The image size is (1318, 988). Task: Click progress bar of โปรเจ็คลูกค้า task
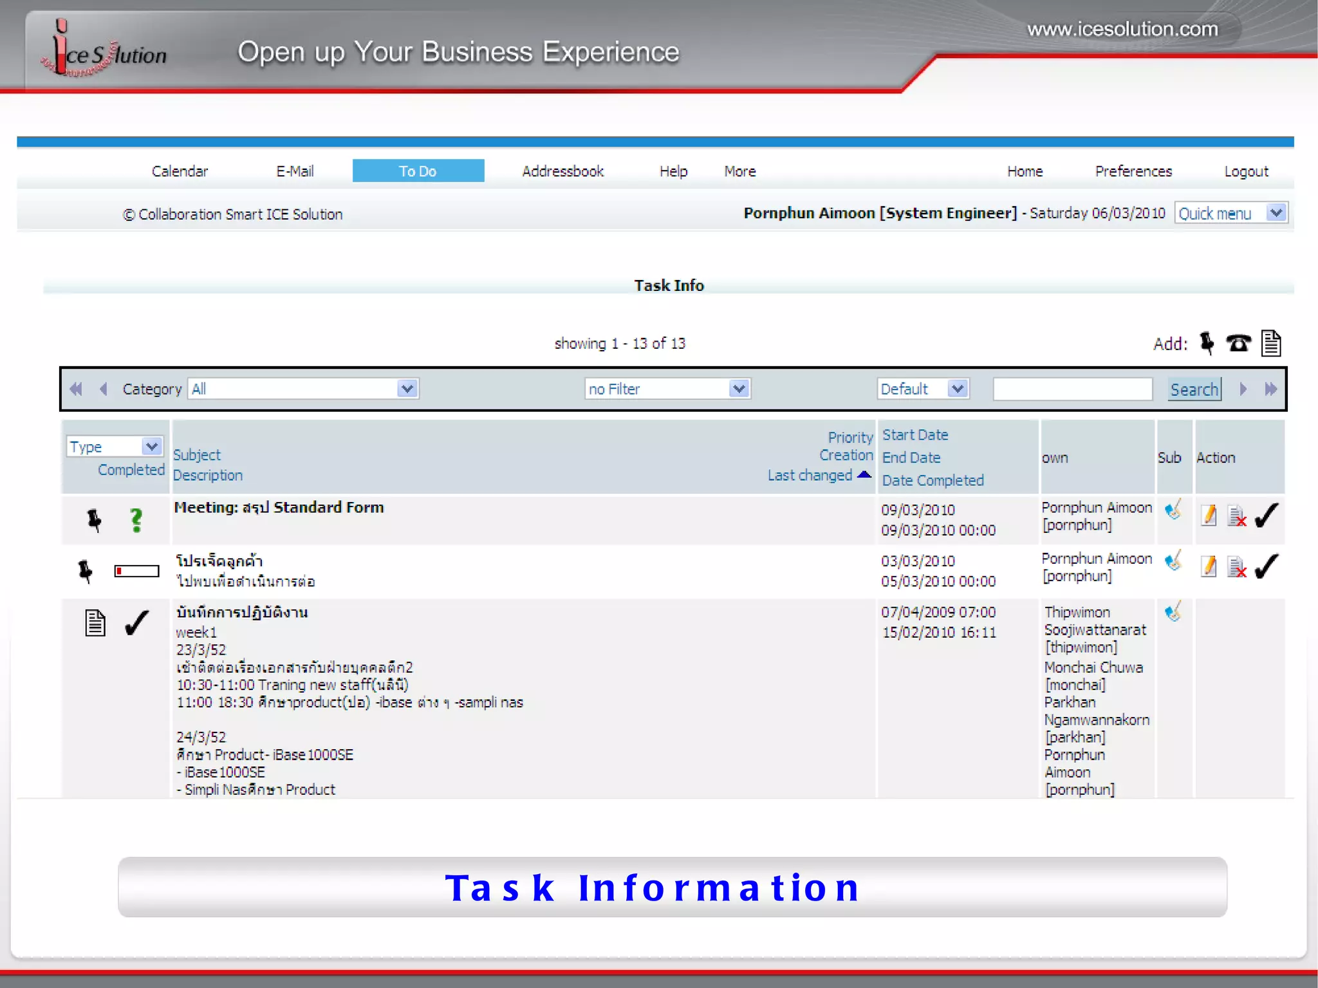click(x=137, y=571)
